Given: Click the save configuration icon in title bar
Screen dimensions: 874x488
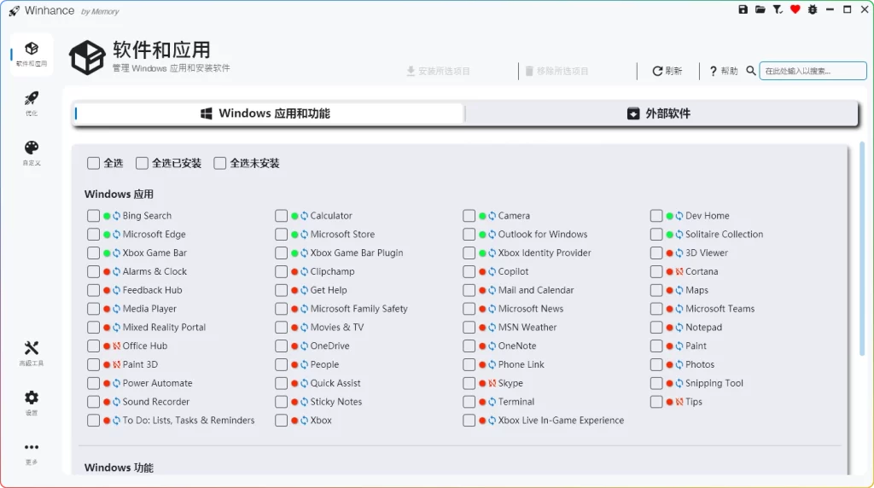Looking at the screenshot, I should coord(743,9).
